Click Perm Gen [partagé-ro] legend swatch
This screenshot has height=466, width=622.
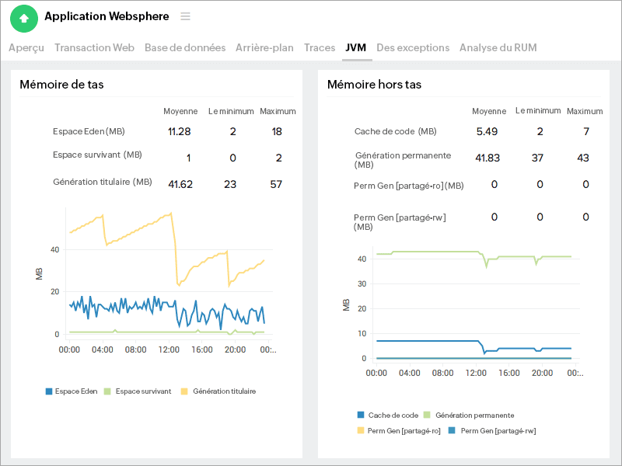click(361, 430)
